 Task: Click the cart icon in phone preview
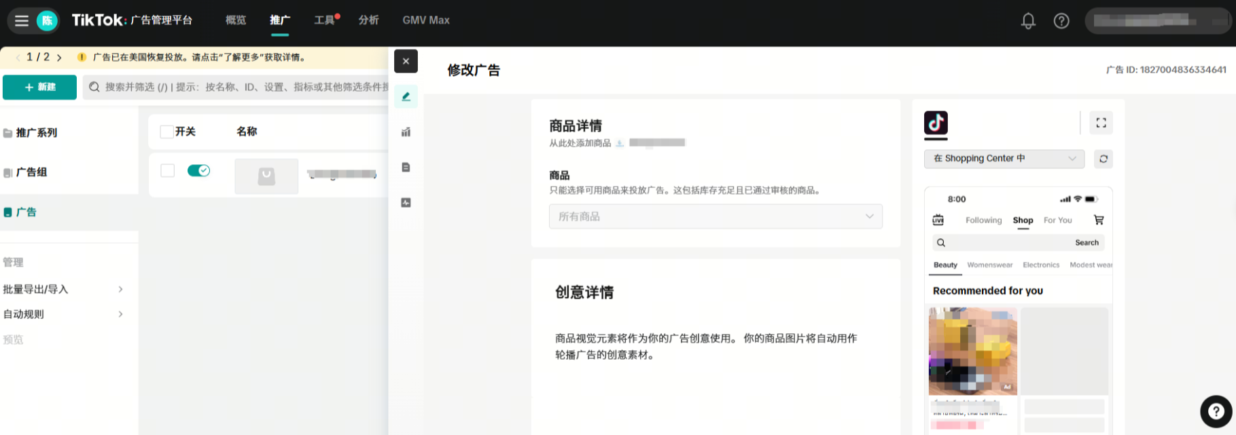click(1099, 220)
